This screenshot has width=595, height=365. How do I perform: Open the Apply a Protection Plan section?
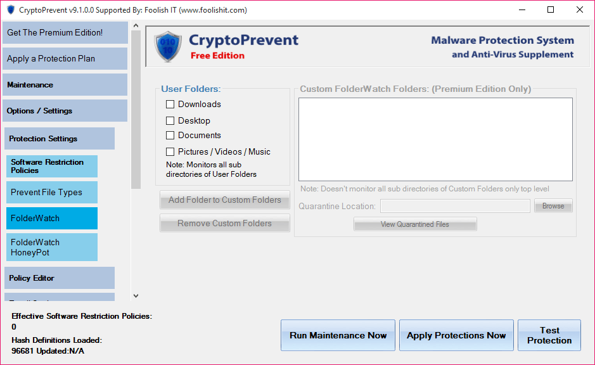click(x=65, y=58)
